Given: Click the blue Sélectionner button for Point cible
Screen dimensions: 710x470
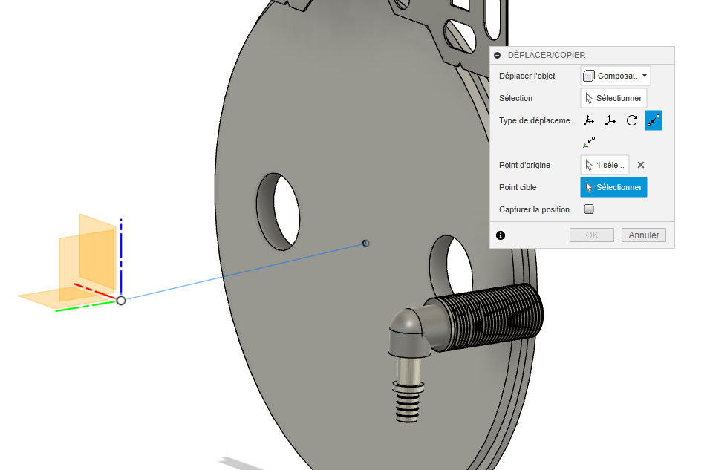Looking at the screenshot, I should [613, 187].
